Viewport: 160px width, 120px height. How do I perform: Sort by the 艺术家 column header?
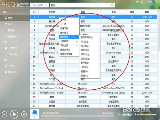(x=52, y=12)
